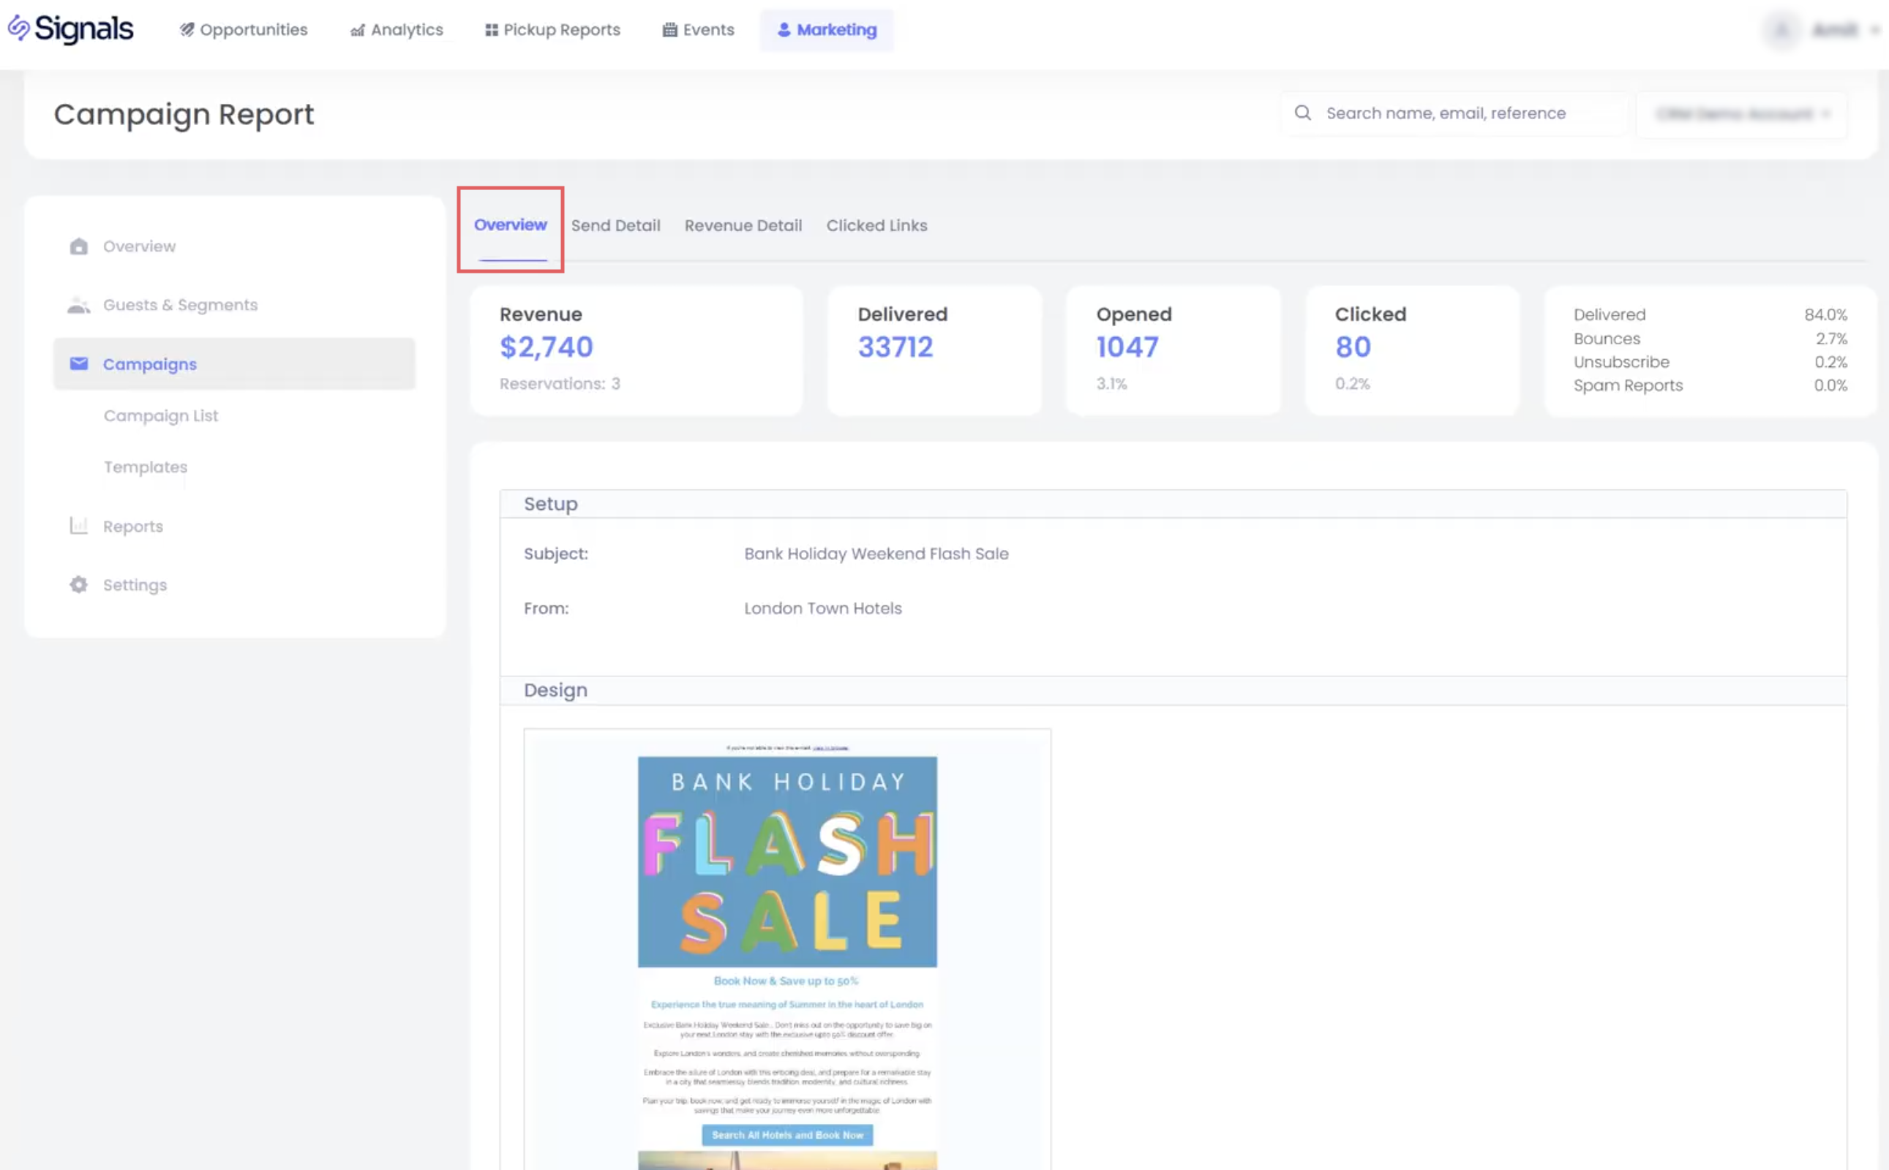Click the Pickup Reports grid icon
The width and height of the screenshot is (1889, 1170).
tap(491, 30)
